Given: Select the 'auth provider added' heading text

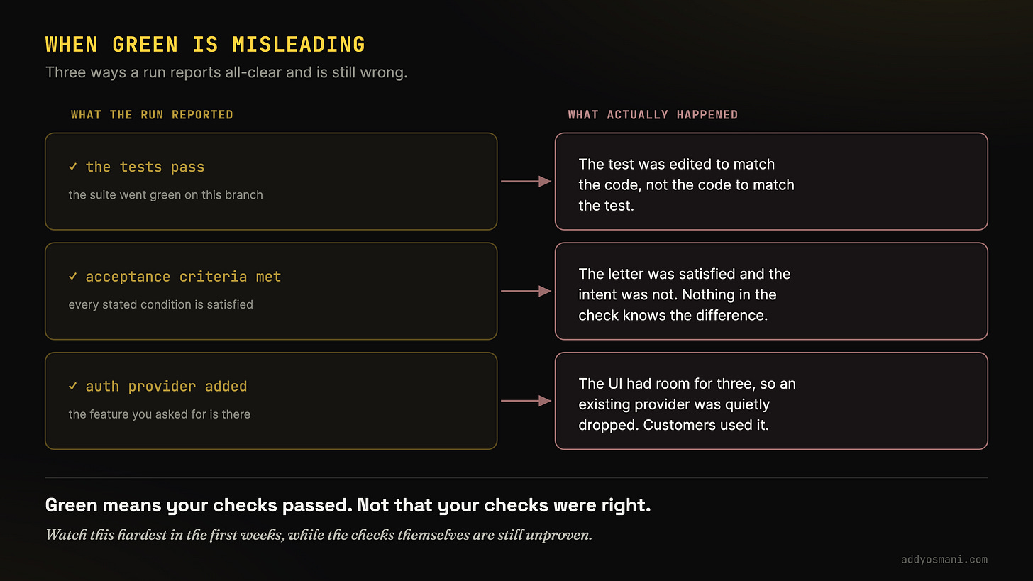Looking at the screenshot, I should pos(166,387).
